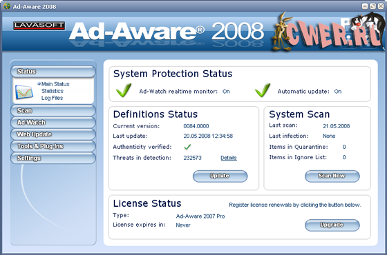
Task: Click the Definitions Status heading
Action: click(155, 114)
